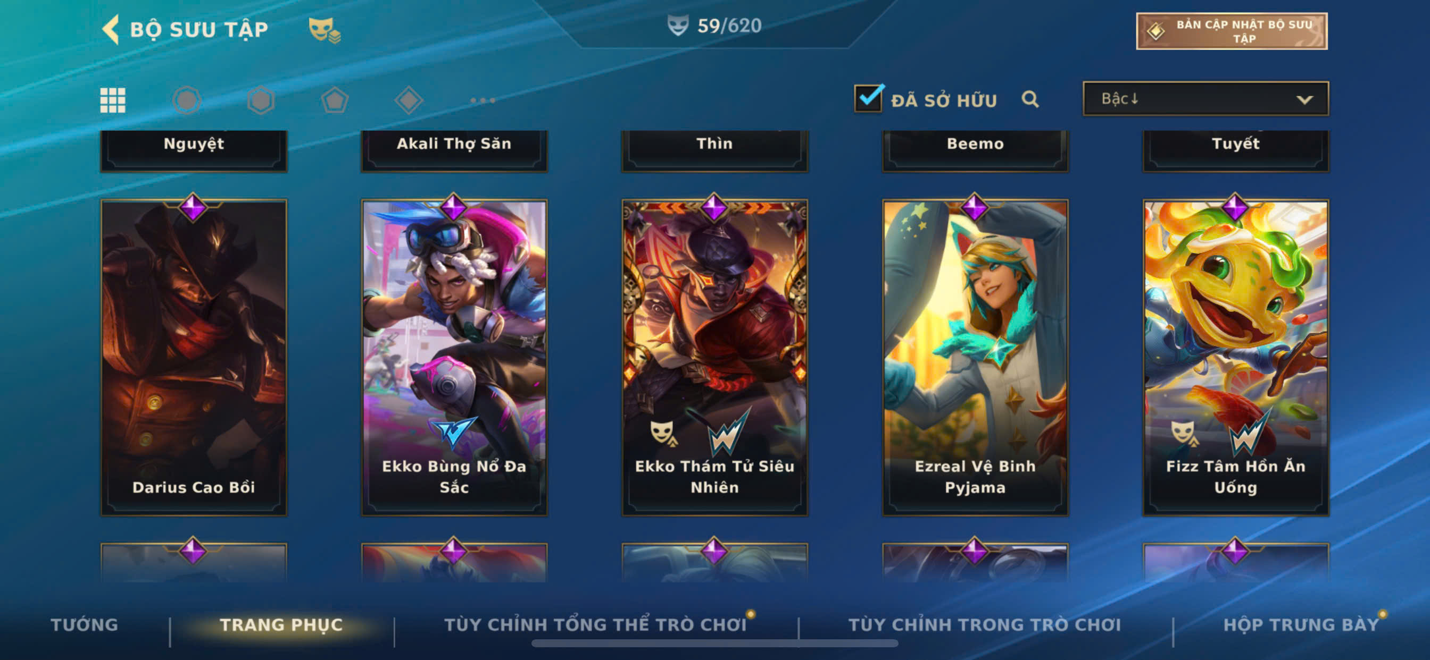Open Tùy Chỉnh Tổng Thể Trò Chơi tab
The width and height of the screenshot is (1430, 660).
tap(595, 624)
